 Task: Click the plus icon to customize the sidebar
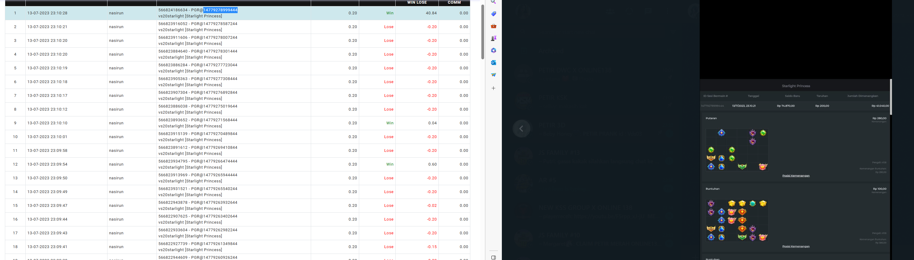493,88
